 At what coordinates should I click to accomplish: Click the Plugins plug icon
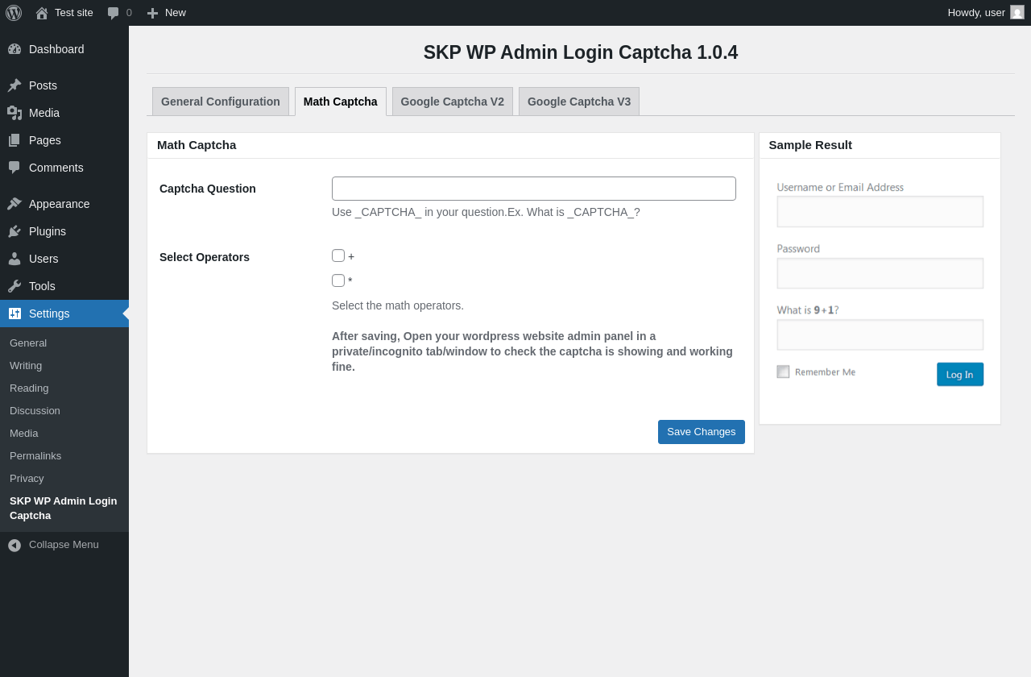(14, 231)
